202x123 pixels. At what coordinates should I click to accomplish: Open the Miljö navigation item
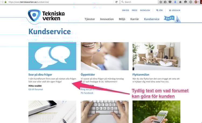122,19
